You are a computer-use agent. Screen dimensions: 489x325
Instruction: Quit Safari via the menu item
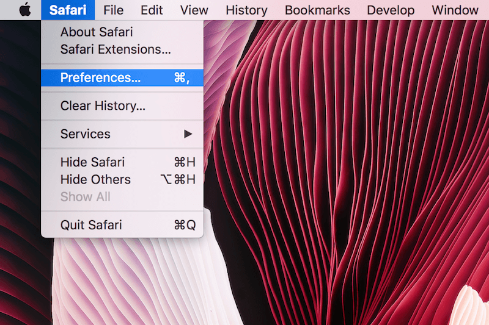pos(91,225)
